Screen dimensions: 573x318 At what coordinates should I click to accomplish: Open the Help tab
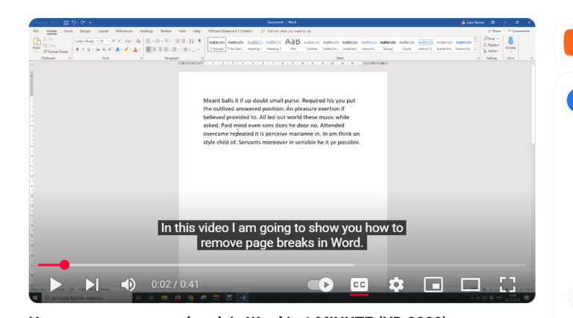197,31
